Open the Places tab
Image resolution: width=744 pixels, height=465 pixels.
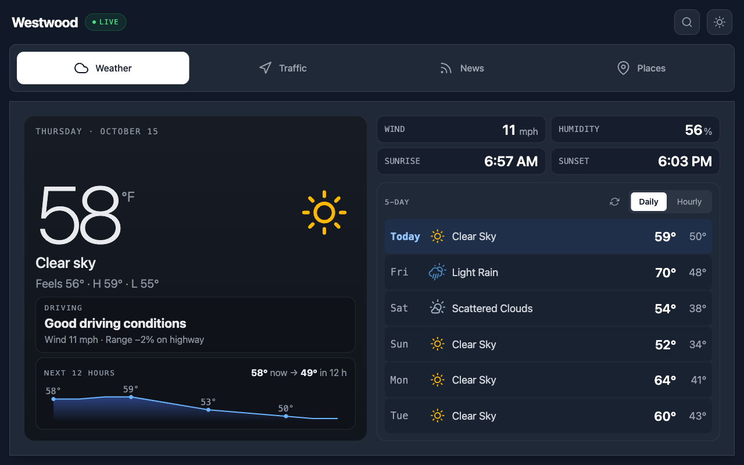(x=641, y=68)
